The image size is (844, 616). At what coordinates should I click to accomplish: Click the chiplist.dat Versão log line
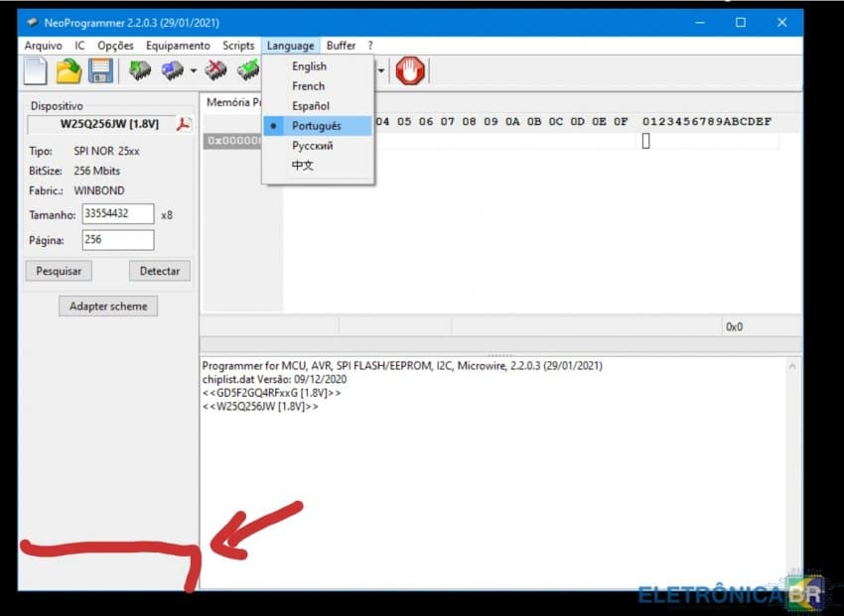tap(274, 380)
